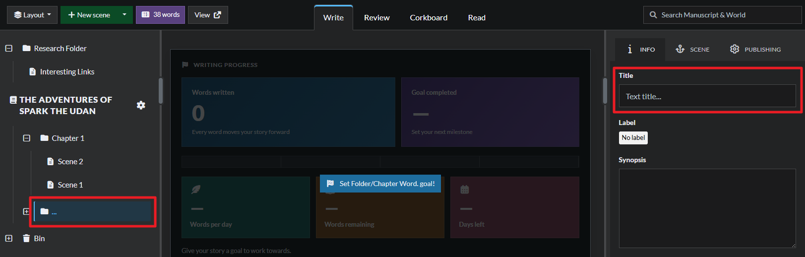
Task: Click the Publishing gear icon
Action: pyautogui.click(x=735, y=49)
